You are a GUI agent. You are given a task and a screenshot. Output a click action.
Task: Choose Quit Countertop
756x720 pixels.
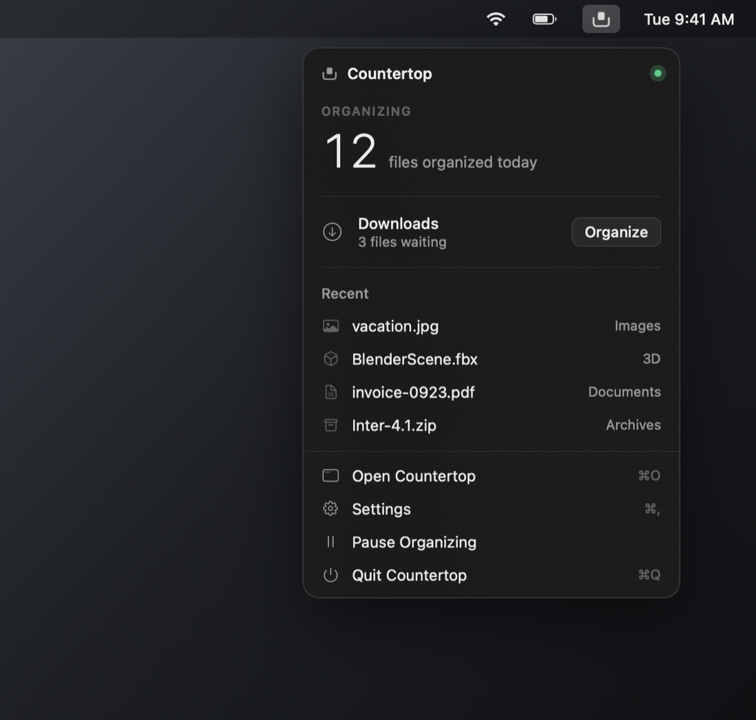point(491,575)
